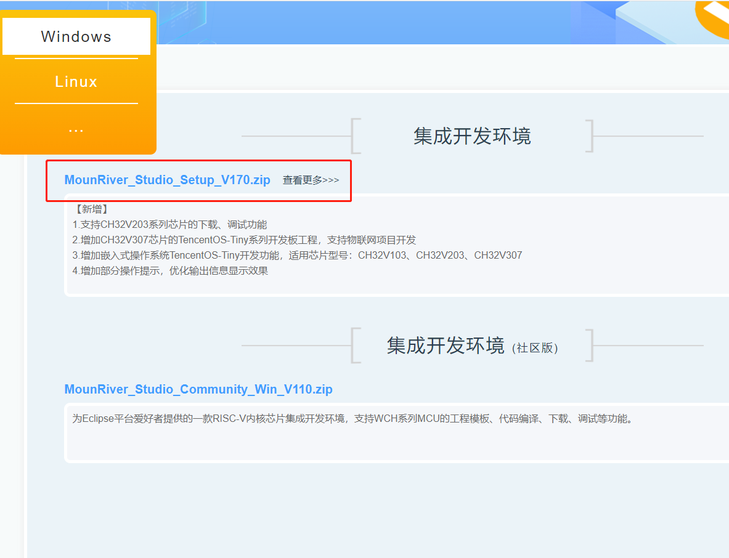Switch to the Linux tab
Image resolution: width=729 pixels, height=558 pixels.
point(76,81)
